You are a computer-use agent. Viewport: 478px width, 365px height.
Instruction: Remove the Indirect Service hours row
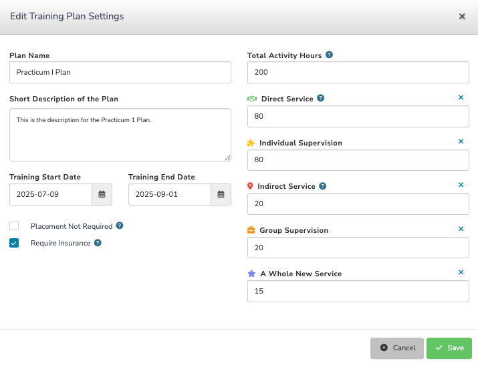[x=461, y=185]
